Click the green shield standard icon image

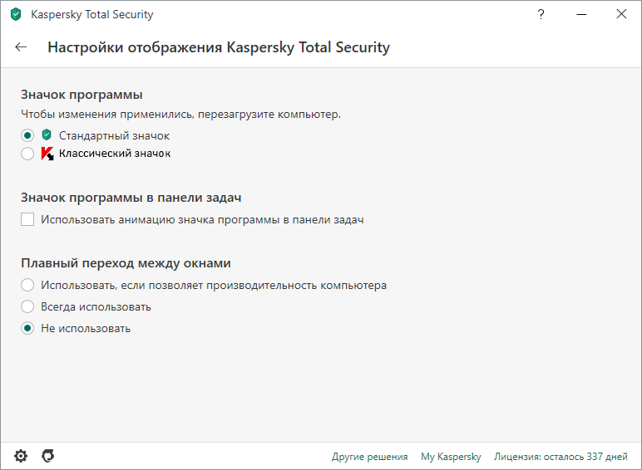pos(47,135)
